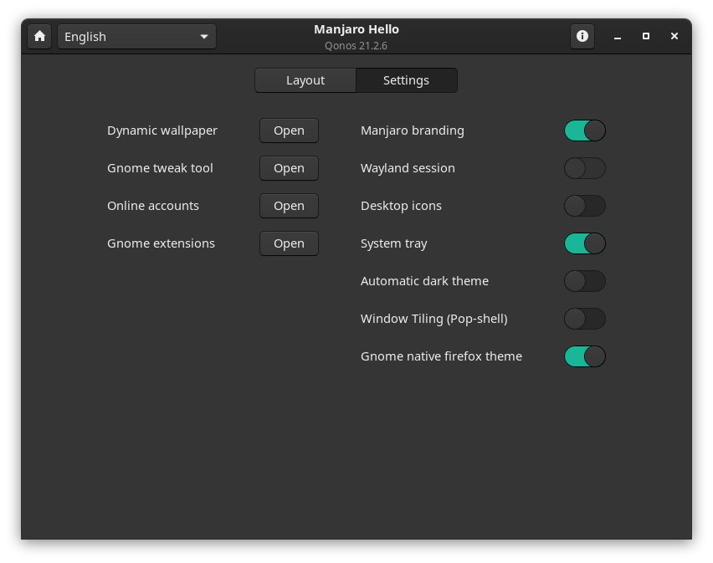This screenshot has height=563, width=713.
Task: Click the Dynamic wallpaper label
Action: click(162, 131)
